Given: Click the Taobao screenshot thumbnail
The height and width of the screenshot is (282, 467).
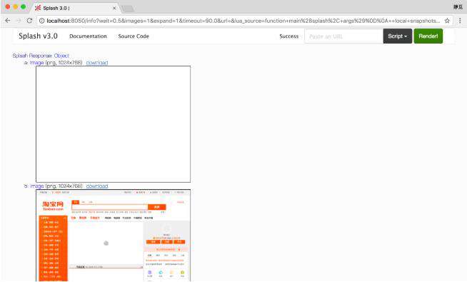Looking at the screenshot, I should tap(113, 236).
